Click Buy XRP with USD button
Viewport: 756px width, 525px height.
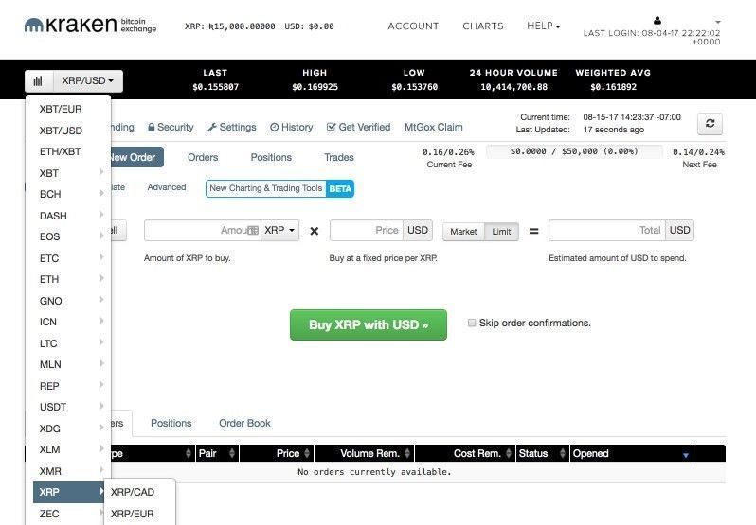click(369, 324)
